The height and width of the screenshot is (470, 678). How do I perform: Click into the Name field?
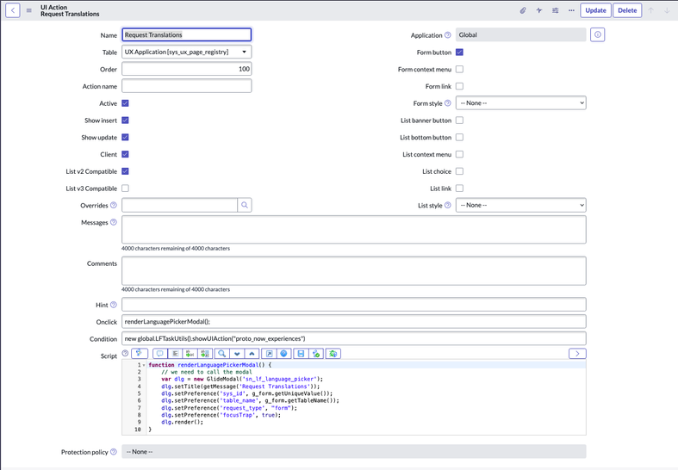187,34
